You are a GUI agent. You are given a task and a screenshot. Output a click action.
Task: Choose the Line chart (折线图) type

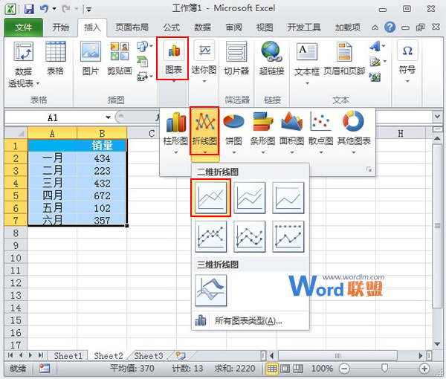click(x=204, y=132)
